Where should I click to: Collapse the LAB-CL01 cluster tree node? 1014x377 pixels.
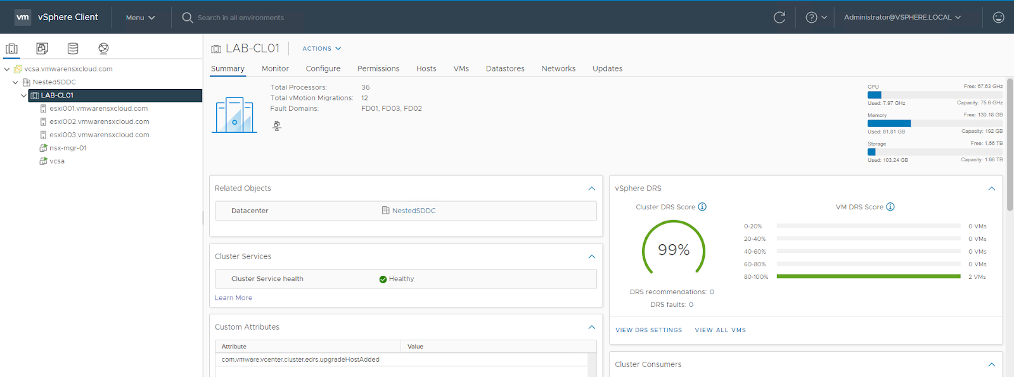tap(24, 96)
